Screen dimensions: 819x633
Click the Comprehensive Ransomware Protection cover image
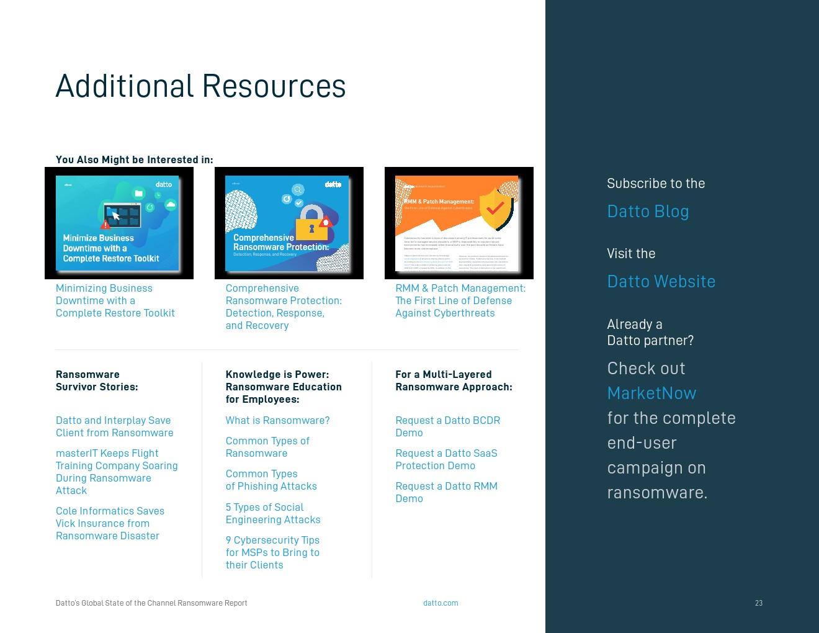pyautogui.click(x=289, y=223)
